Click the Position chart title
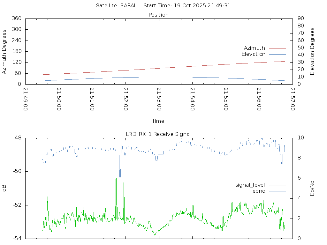 [158, 15]
